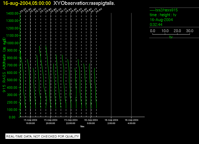The image size is (199, 144).
Task: Click the 16-Aug-2004 4:00:00 time label
Action: tap(132, 122)
